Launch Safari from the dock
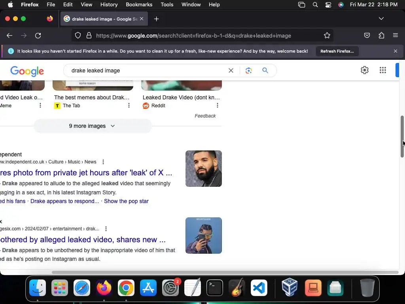The image size is (405, 304). pos(82,288)
